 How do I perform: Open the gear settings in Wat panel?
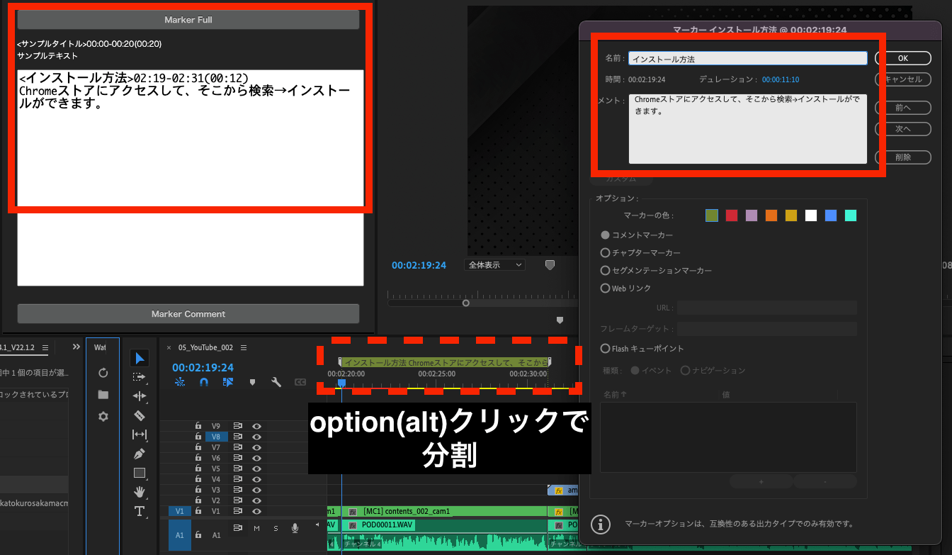(103, 417)
